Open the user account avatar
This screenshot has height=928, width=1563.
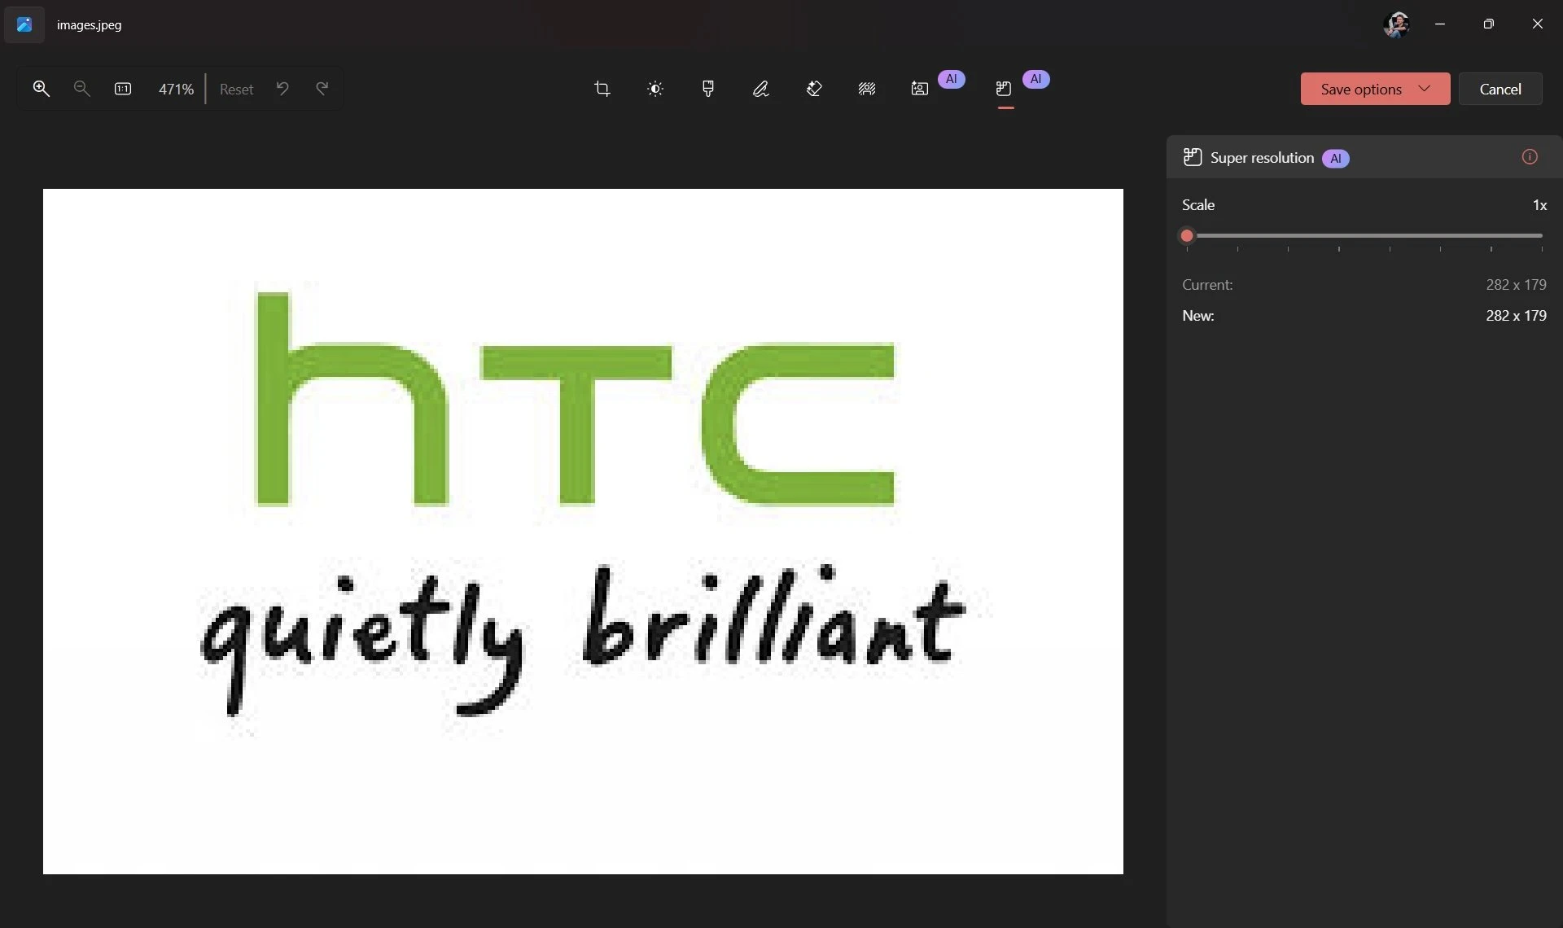coord(1396,24)
